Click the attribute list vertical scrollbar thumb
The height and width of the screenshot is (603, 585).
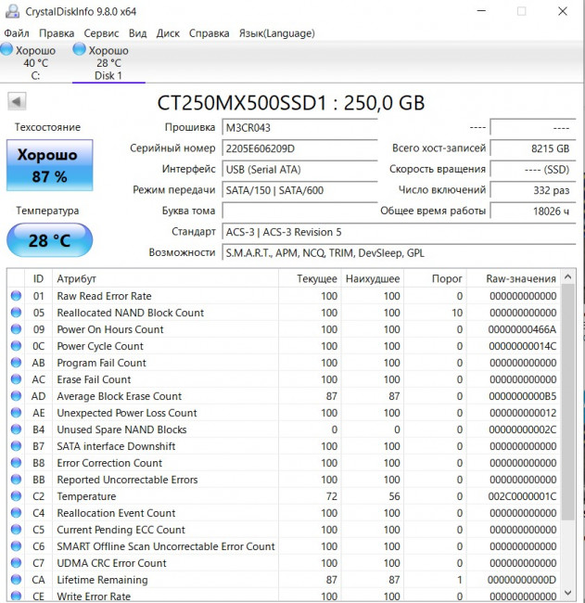[568, 403]
